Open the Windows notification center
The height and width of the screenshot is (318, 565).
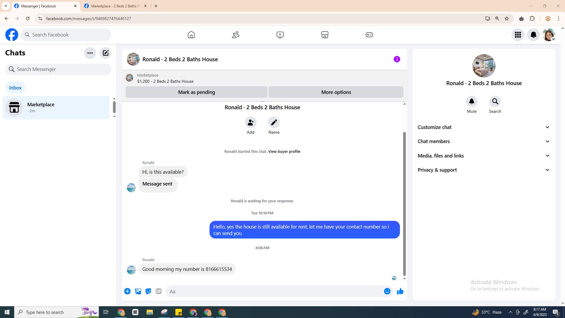tap(556, 312)
